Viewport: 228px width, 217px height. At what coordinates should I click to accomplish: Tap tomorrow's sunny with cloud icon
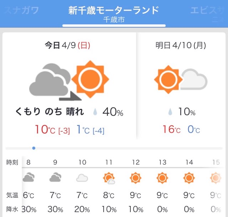click(x=181, y=79)
